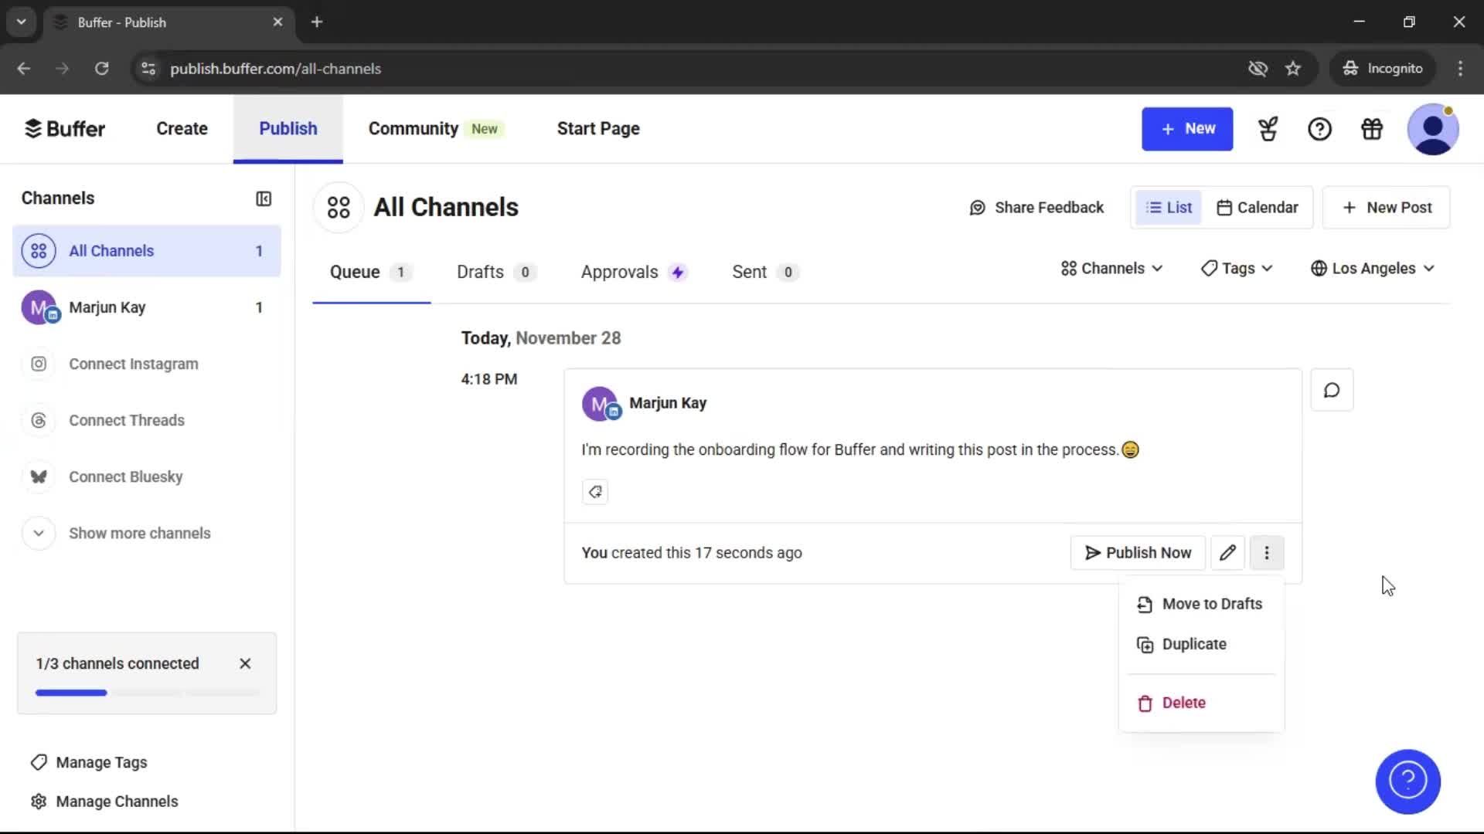Open your profile avatar menu
1484x834 pixels.
tap(1434, 129)
